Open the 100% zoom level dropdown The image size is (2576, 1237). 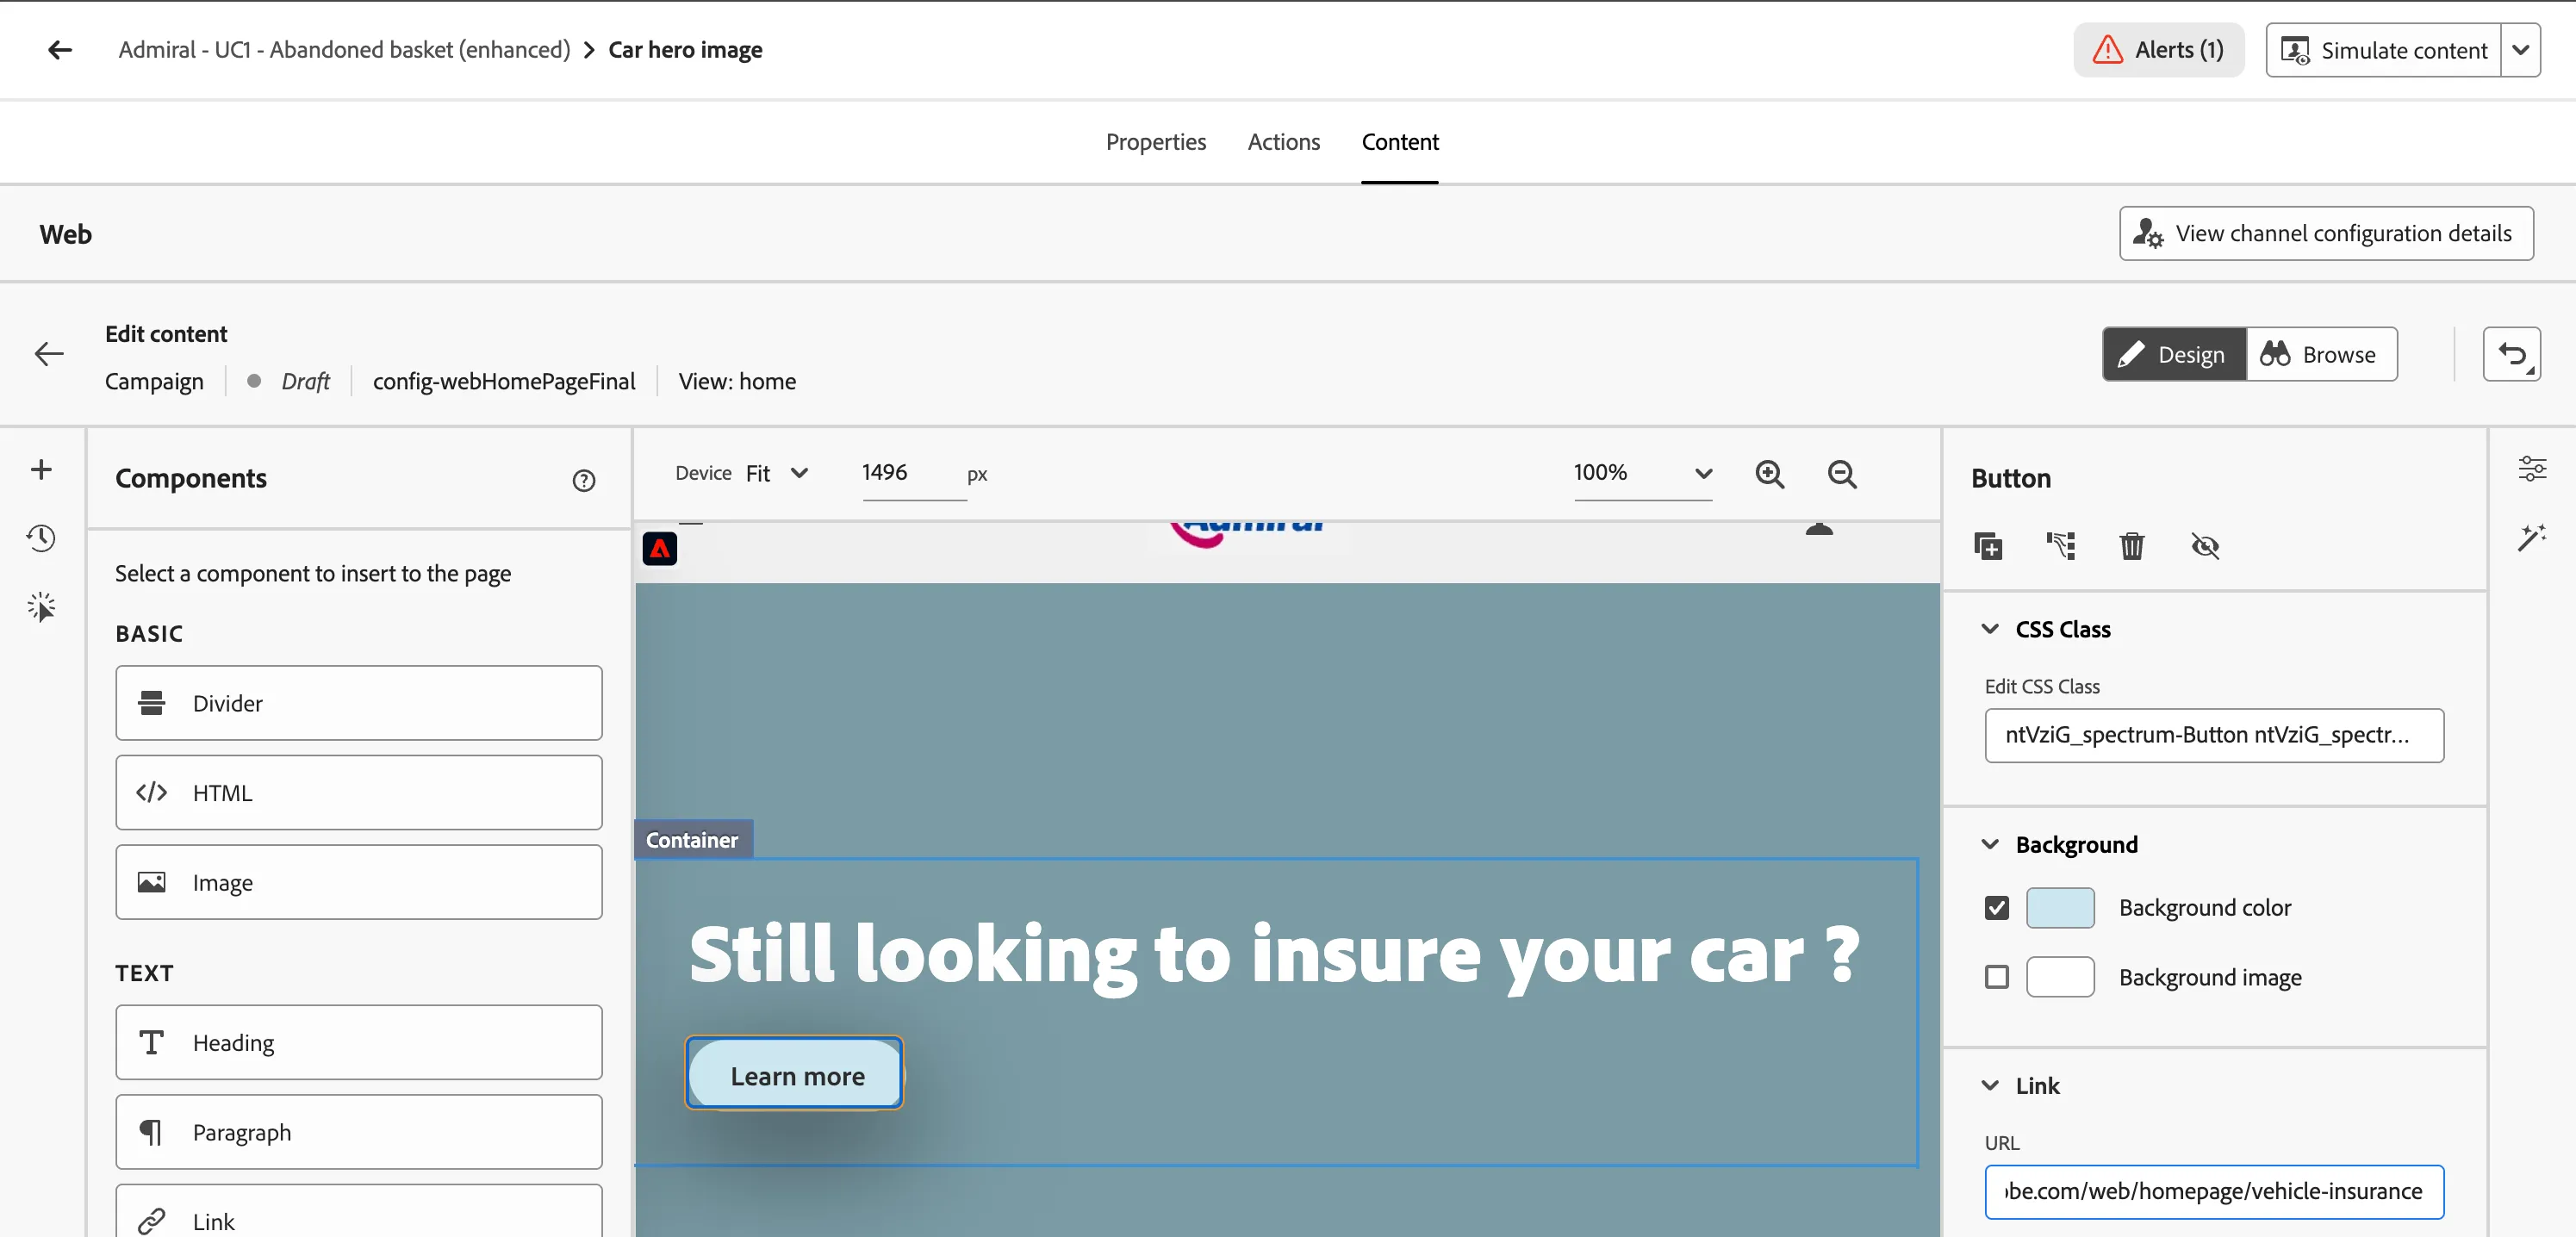pyautogui.click(x=1643, y=473)
